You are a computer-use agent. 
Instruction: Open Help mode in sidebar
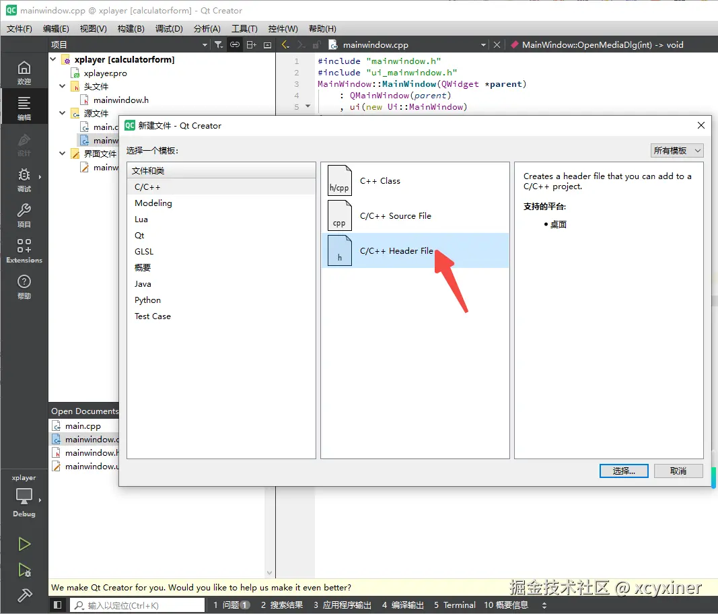[24, 287]
